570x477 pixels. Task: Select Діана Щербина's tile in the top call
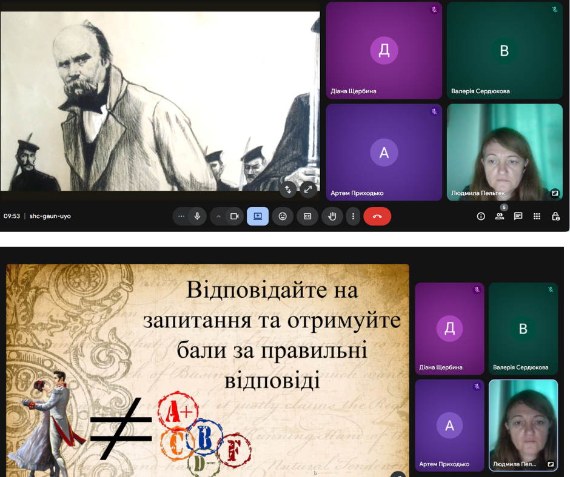point(384,50)
